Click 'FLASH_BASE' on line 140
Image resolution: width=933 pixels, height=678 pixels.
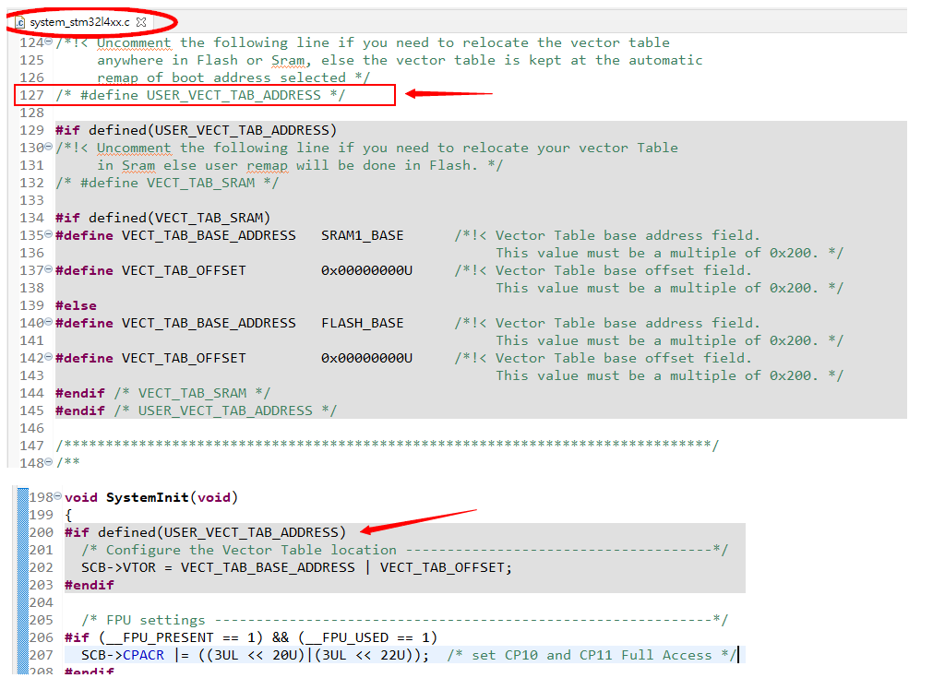point(363,323)
